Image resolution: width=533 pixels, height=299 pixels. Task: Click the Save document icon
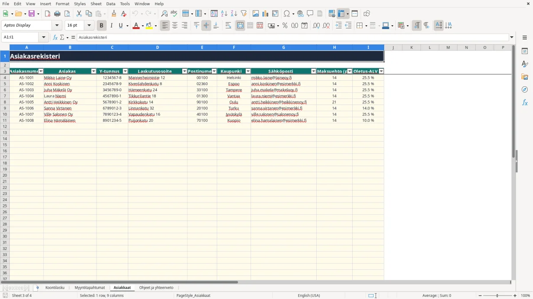32,14
